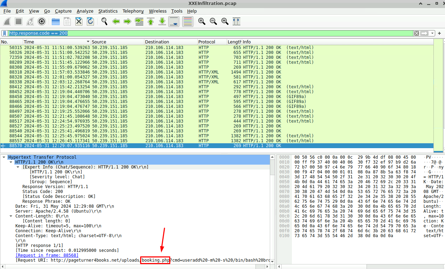Collapse the Expert Info subtree
The image size is (445, 269).
[18, 167]
